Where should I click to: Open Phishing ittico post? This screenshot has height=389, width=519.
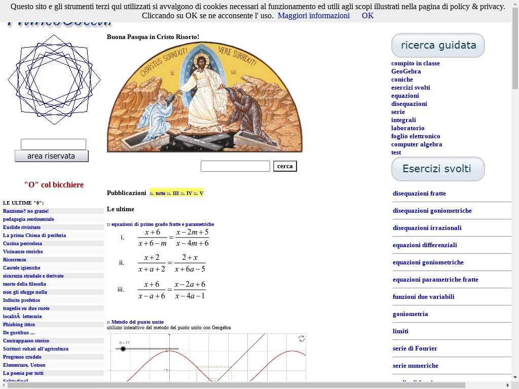click(19, 325)
